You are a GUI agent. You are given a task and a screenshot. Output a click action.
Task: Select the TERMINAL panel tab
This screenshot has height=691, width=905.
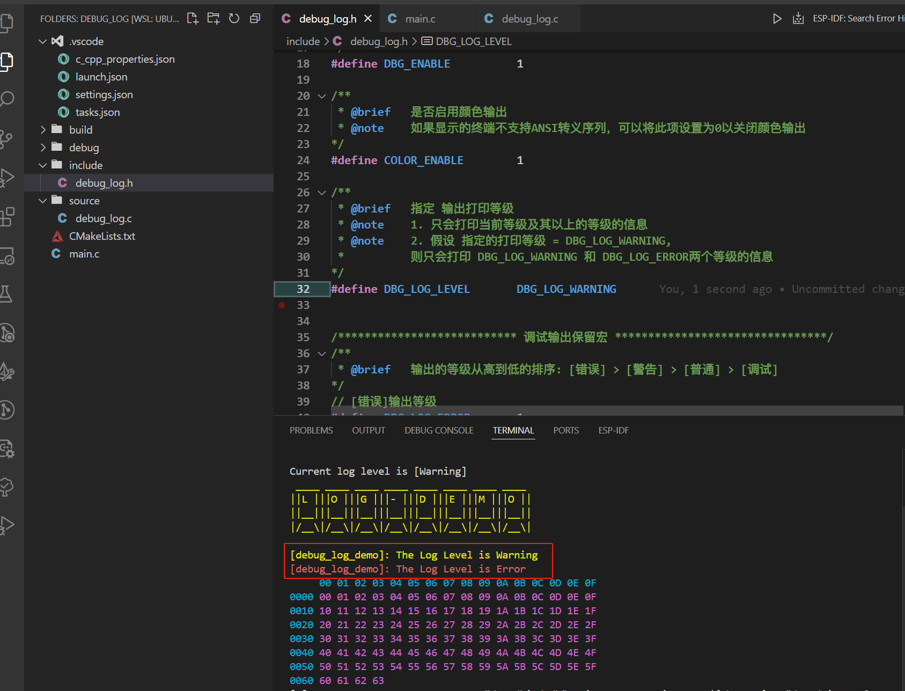point(513,430)
